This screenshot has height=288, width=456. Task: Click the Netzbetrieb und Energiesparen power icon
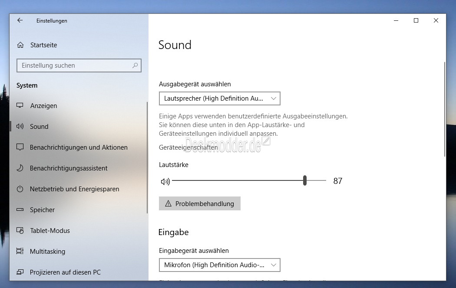[x=20, y=189]
